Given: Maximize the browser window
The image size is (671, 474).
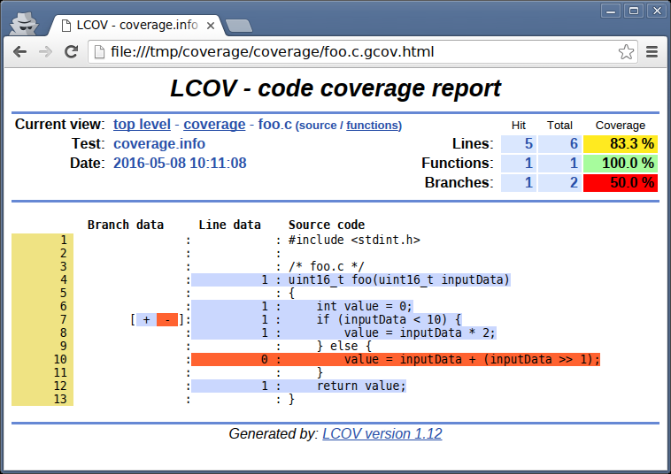Looking at the screenshot, I should point(634,11).
